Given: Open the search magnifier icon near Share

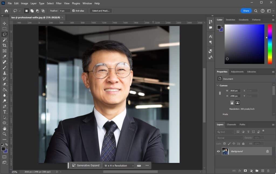Looking at the screenshot, I should pos(256,11).
